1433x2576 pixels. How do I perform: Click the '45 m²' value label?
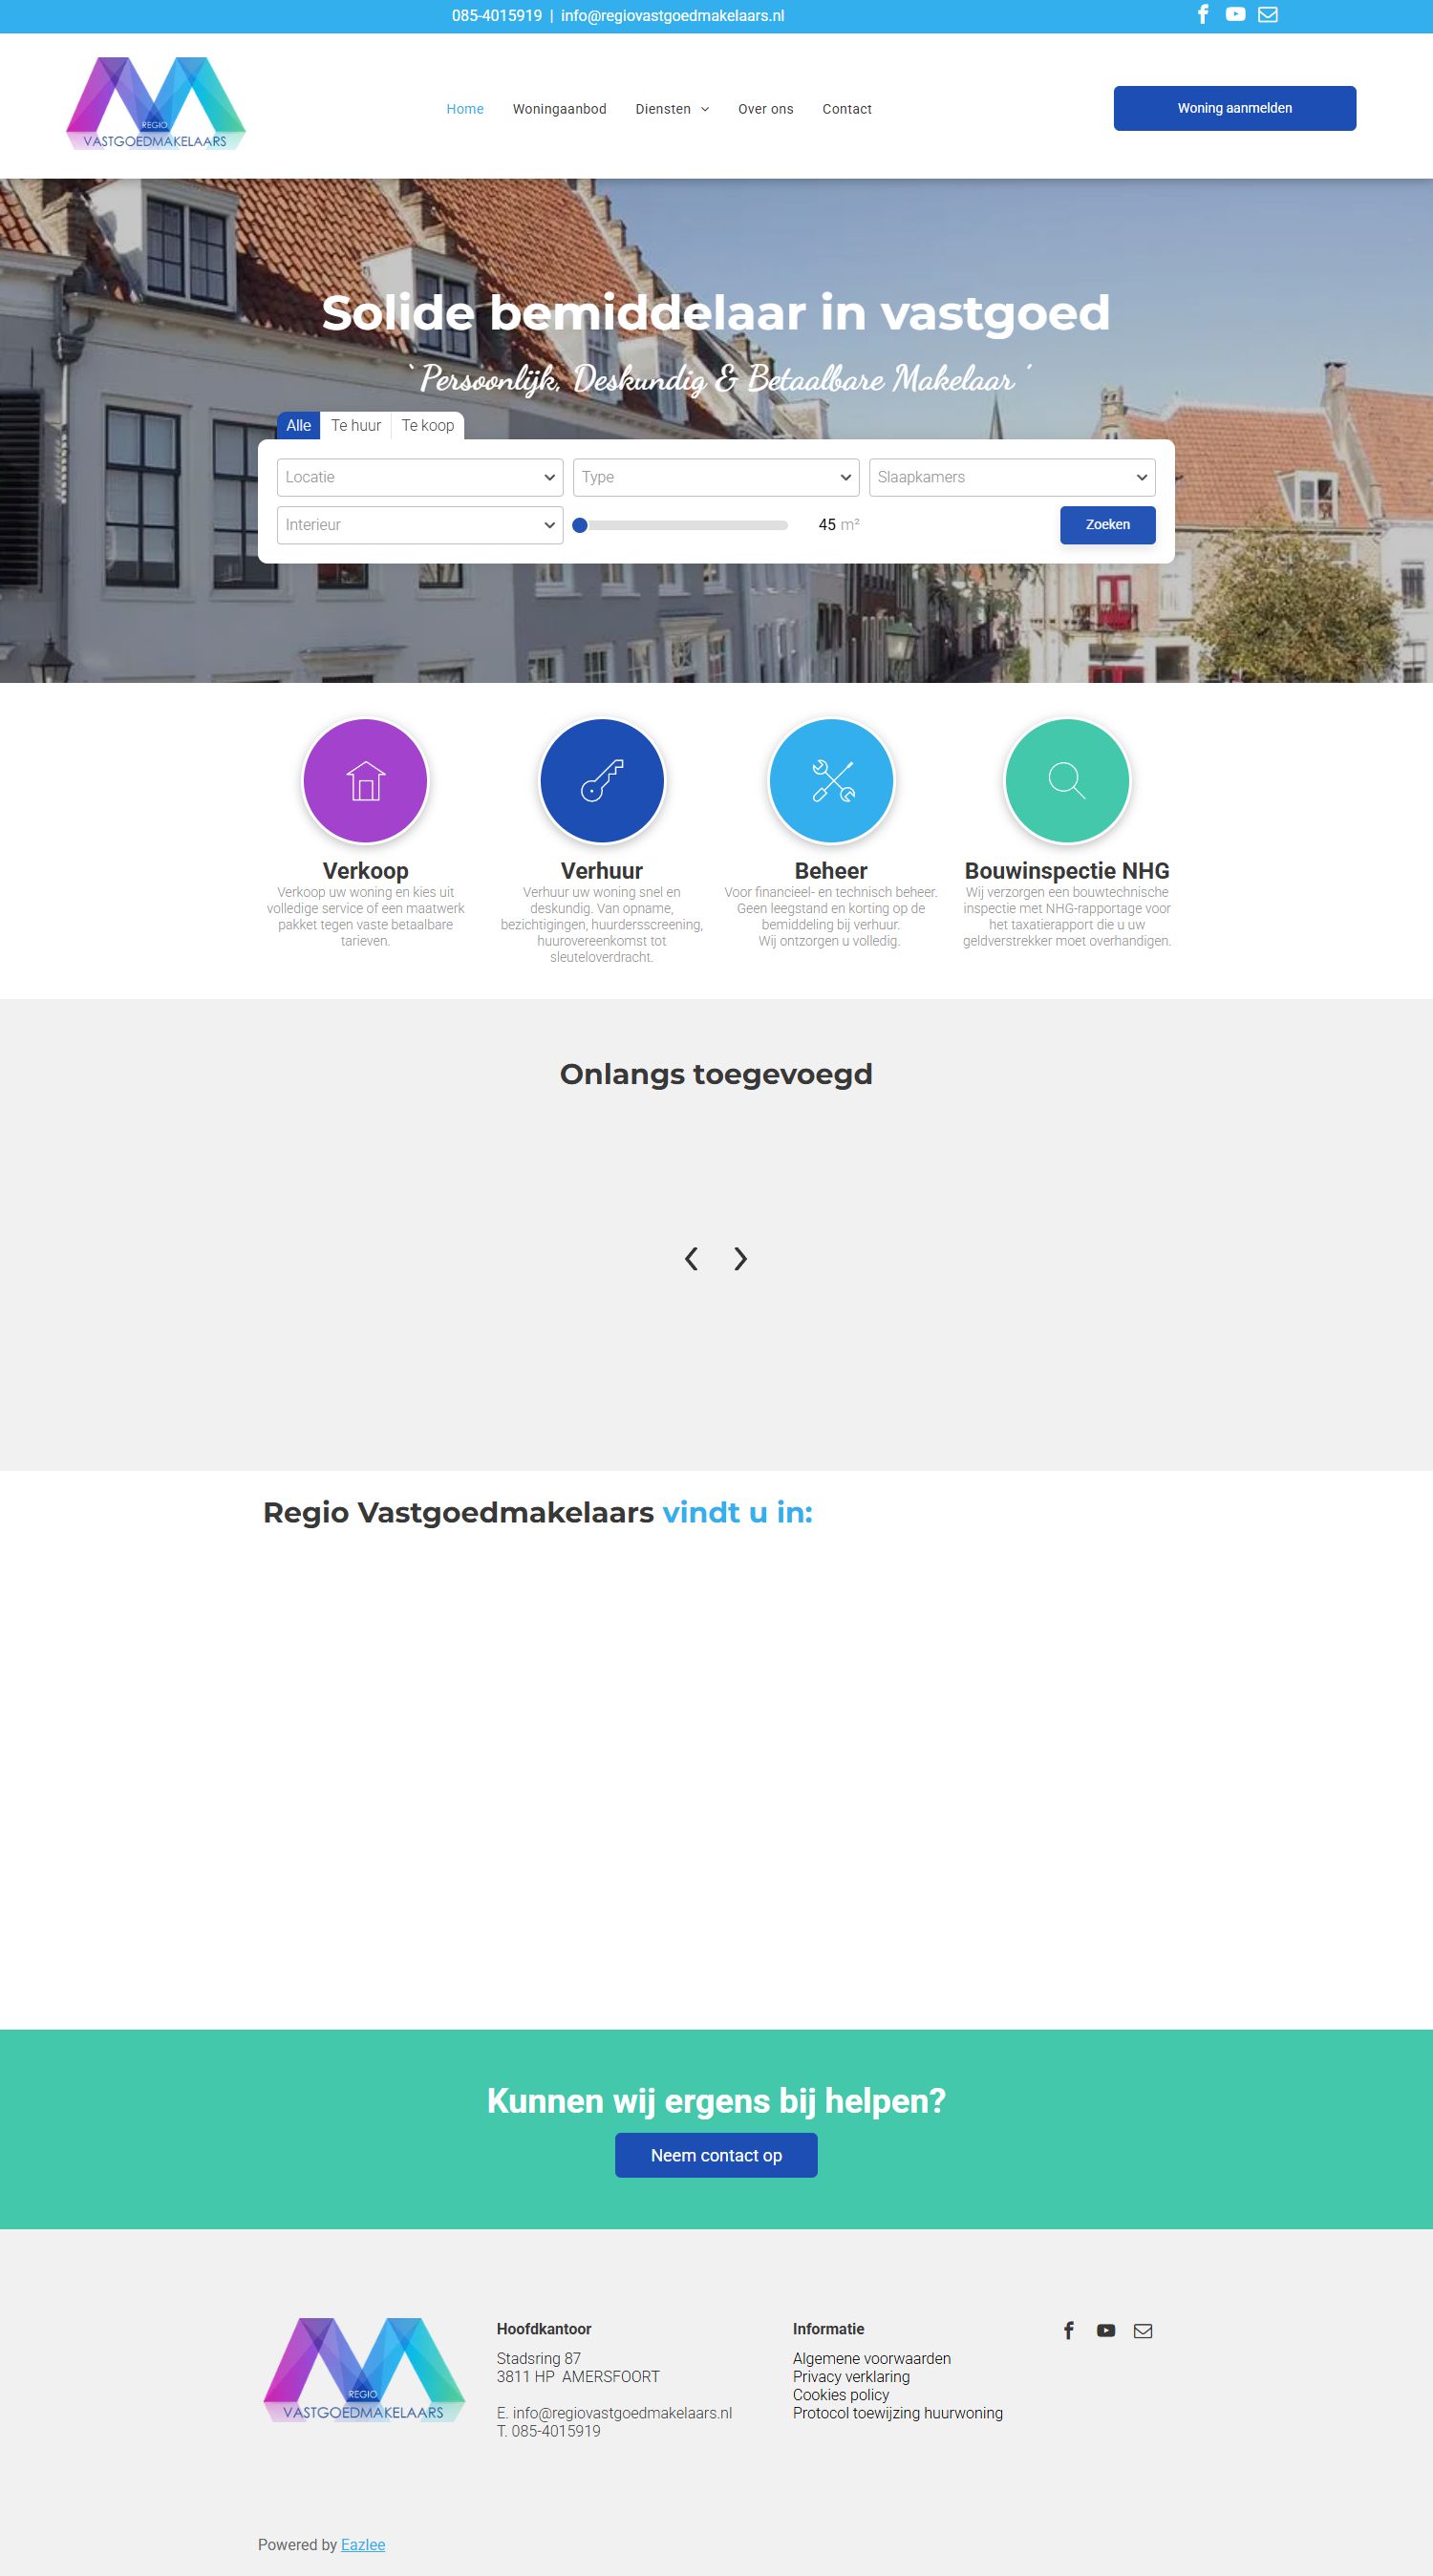tap(838, 524)
